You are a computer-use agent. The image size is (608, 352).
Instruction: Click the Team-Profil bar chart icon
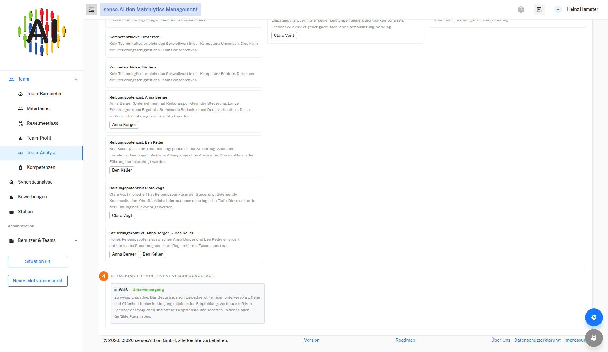pos(20,138)
